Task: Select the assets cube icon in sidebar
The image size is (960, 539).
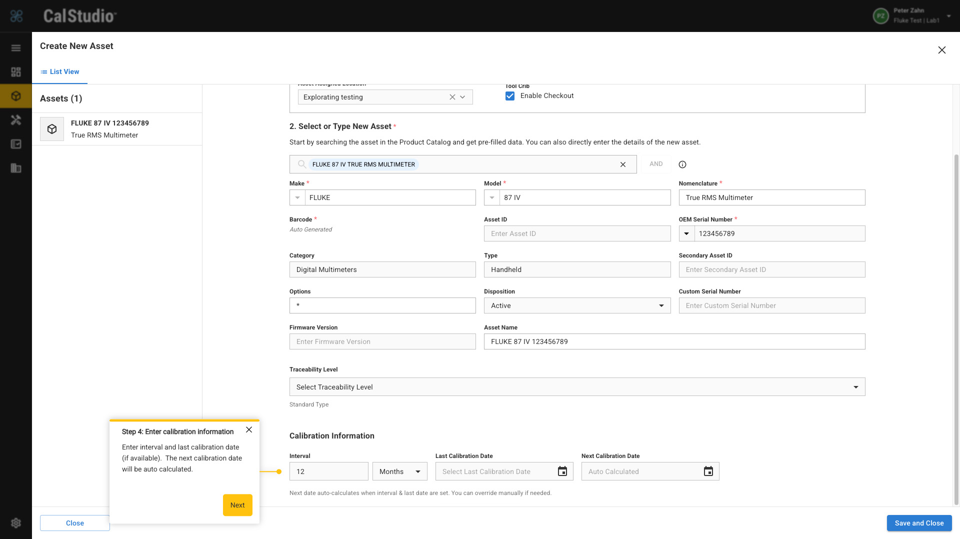Action: coord(16,96)
